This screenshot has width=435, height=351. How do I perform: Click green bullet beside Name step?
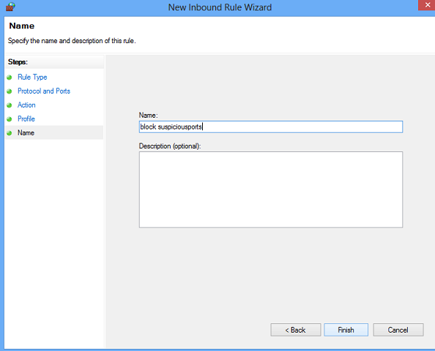pos(10,133)
